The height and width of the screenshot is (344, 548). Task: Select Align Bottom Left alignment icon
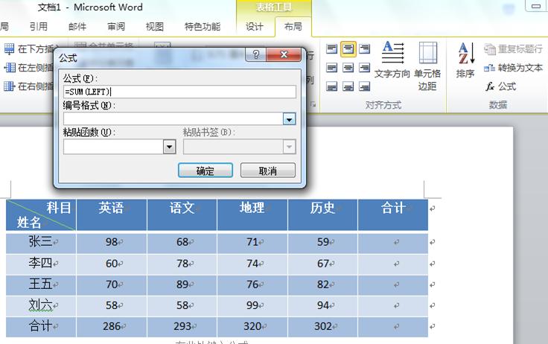click(x=331, y=86)
